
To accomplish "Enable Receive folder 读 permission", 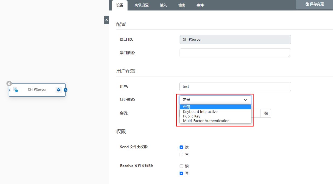I will point(181,166).
